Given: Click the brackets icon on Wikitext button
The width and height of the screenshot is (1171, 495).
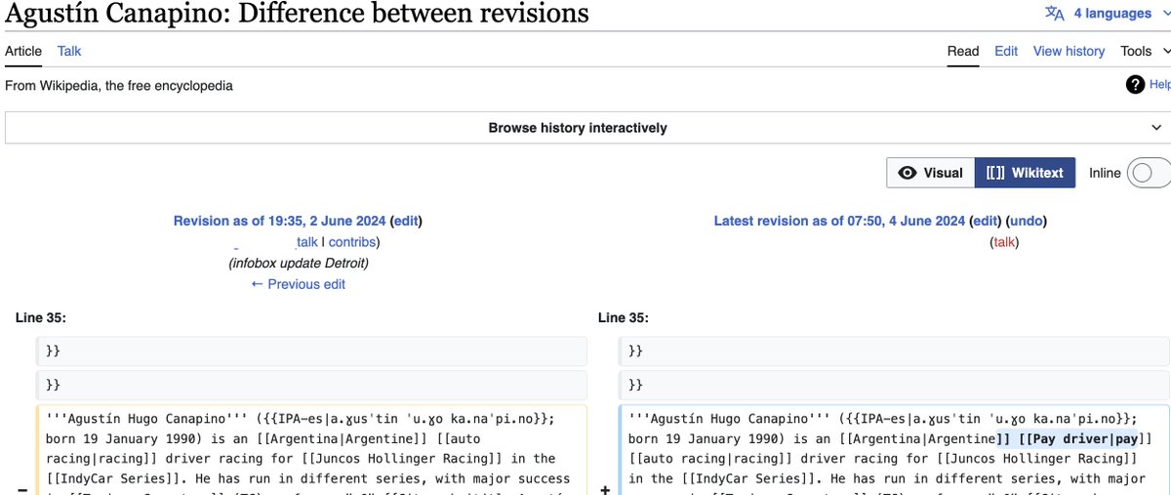Looking at the screenshot, I should [x=995, y=173].
